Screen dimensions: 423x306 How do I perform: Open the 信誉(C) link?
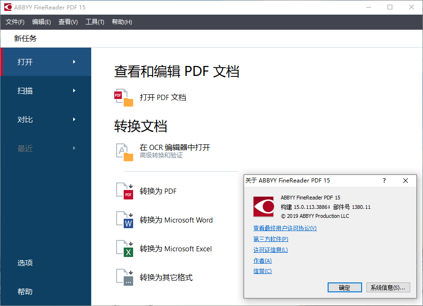click(x=262, y=271)
